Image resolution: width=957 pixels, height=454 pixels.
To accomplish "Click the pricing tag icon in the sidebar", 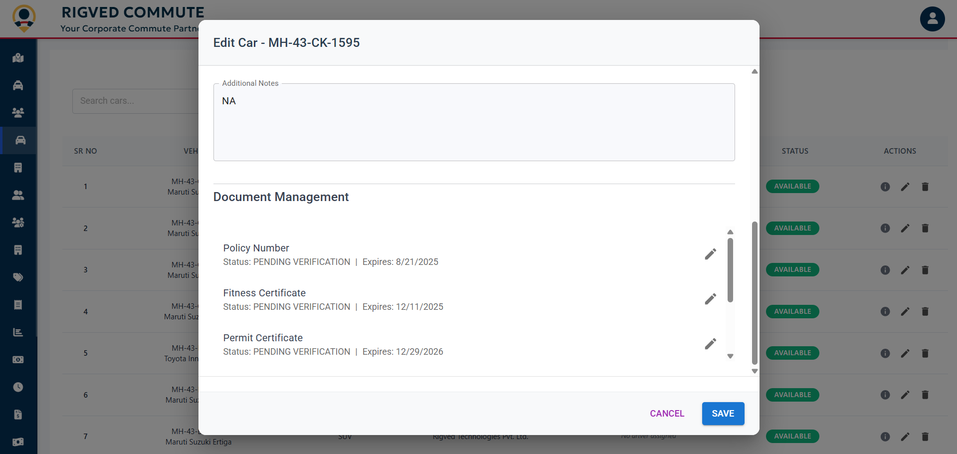I will [18, 277].
